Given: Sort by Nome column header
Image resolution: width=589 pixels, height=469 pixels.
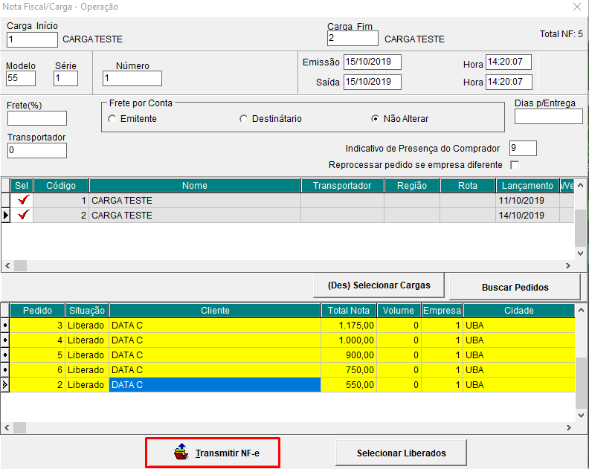Looking at the screenshot, I should 194,186.
